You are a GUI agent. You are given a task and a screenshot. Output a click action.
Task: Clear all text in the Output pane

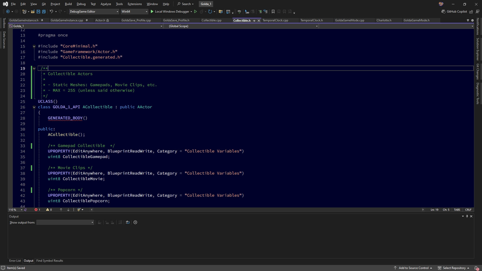pyautogui.click(x=120, y=222)
